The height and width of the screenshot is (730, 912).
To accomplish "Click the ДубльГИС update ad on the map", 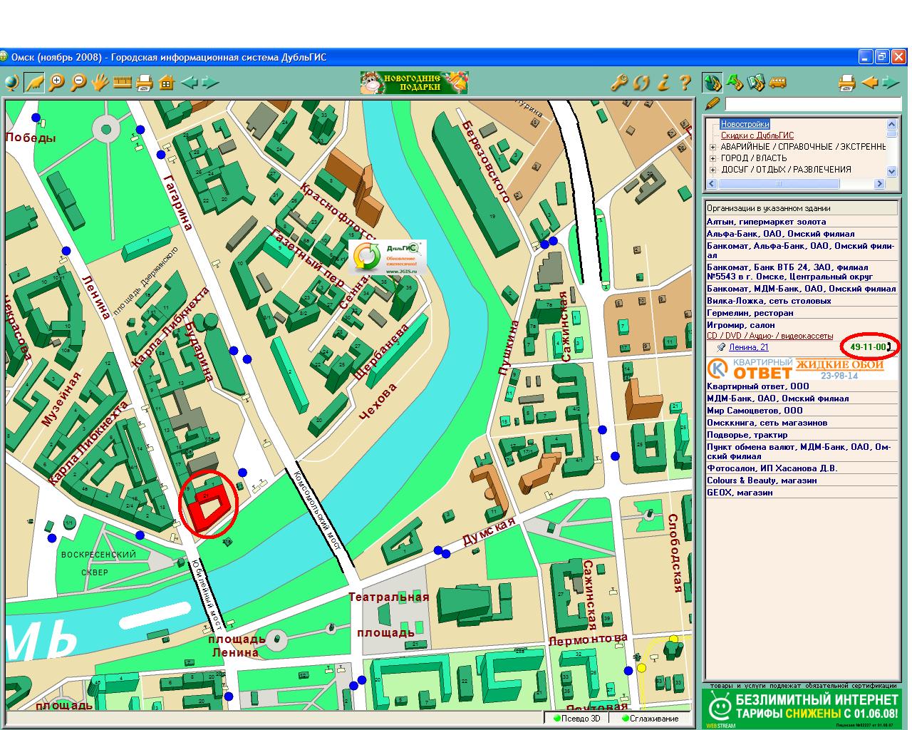I will click(x=387, y=257).
